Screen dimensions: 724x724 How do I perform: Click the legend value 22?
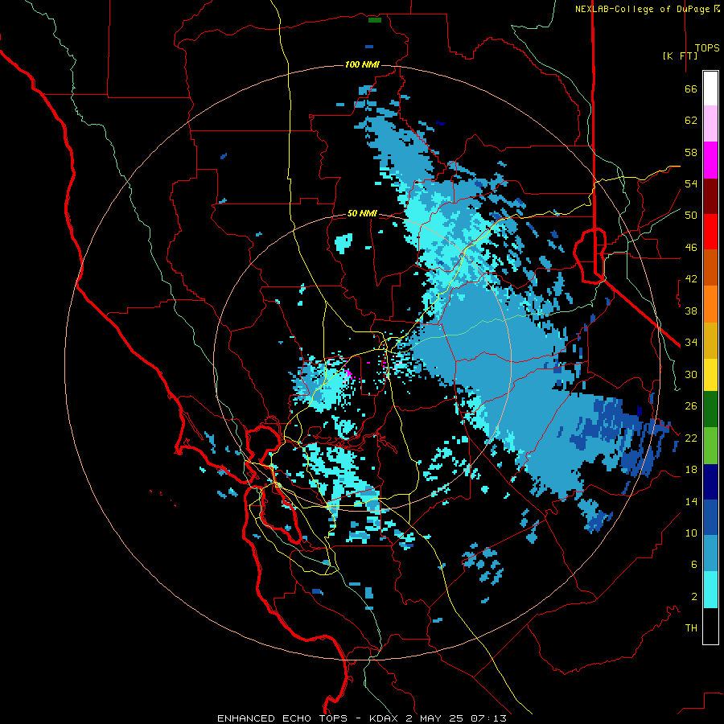(x=691, y=438)
